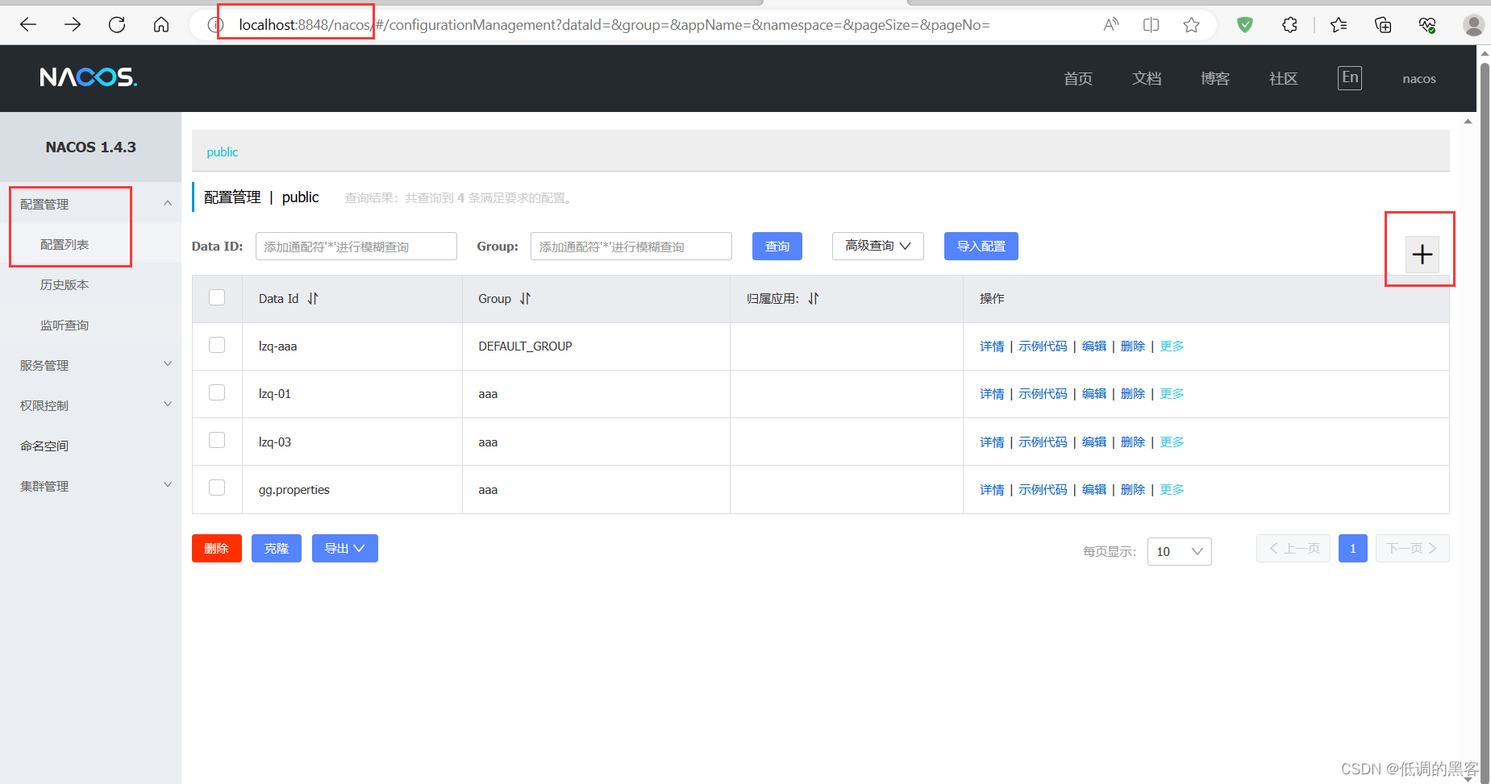Click 编辑 for lzq-aaa
This screenshot has height=784, width=1491.
click(x=1094, y=346)
